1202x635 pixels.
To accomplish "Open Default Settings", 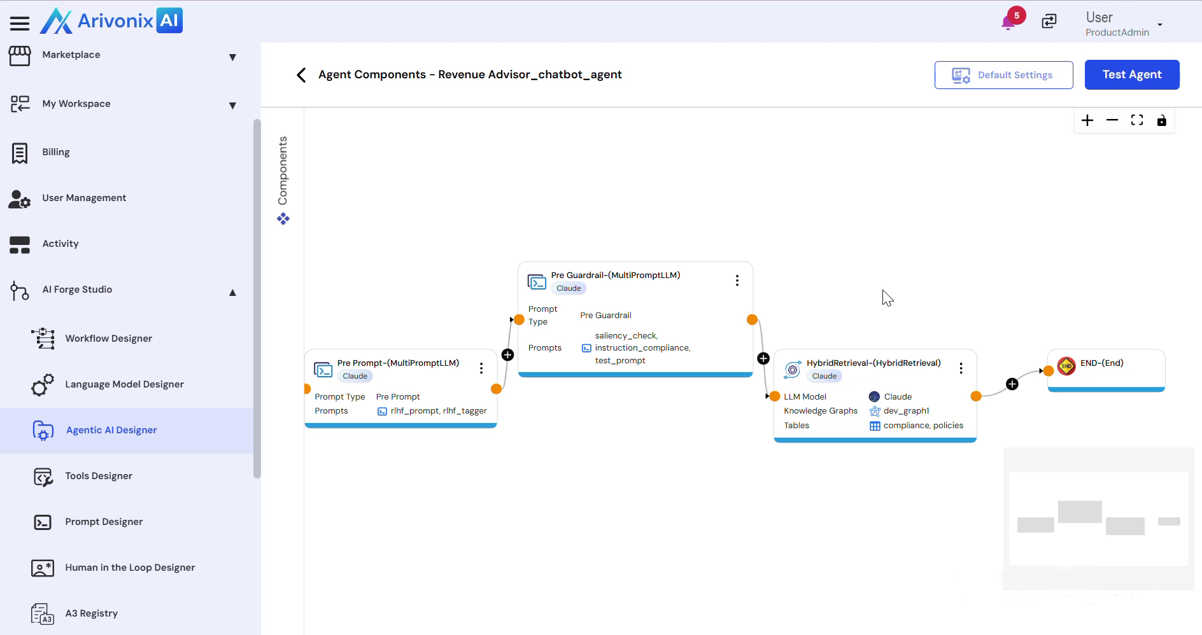I will coord(1003,75).
